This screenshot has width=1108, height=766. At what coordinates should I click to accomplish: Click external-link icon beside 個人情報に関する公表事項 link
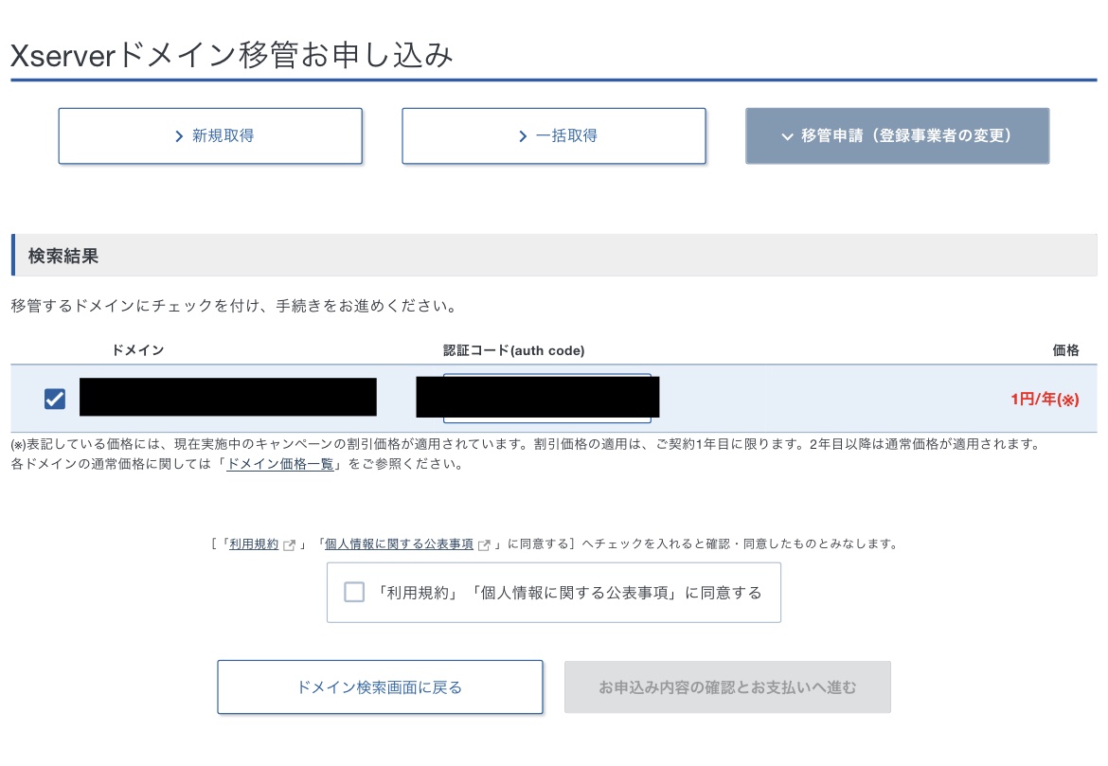(485, 544)
